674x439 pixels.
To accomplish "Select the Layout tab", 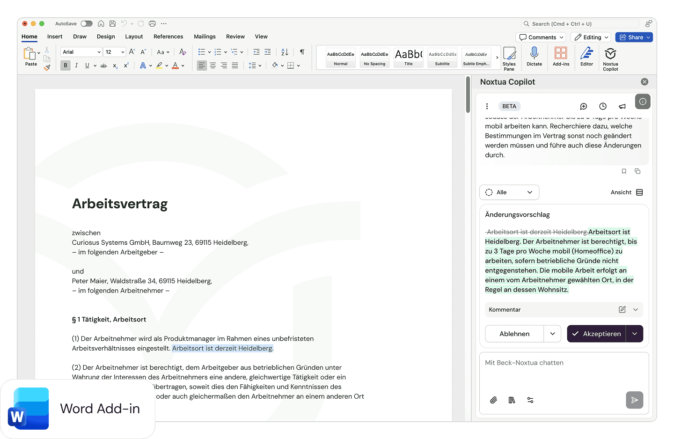I will (134, 37).
